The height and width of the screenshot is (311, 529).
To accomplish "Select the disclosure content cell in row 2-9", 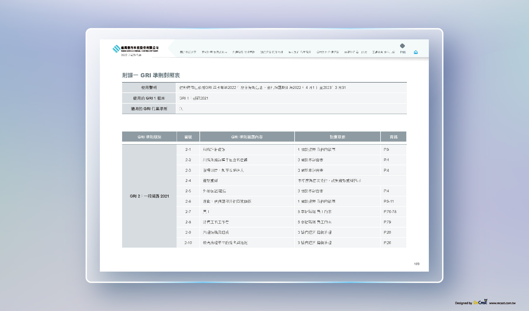I will click(247, 233).
